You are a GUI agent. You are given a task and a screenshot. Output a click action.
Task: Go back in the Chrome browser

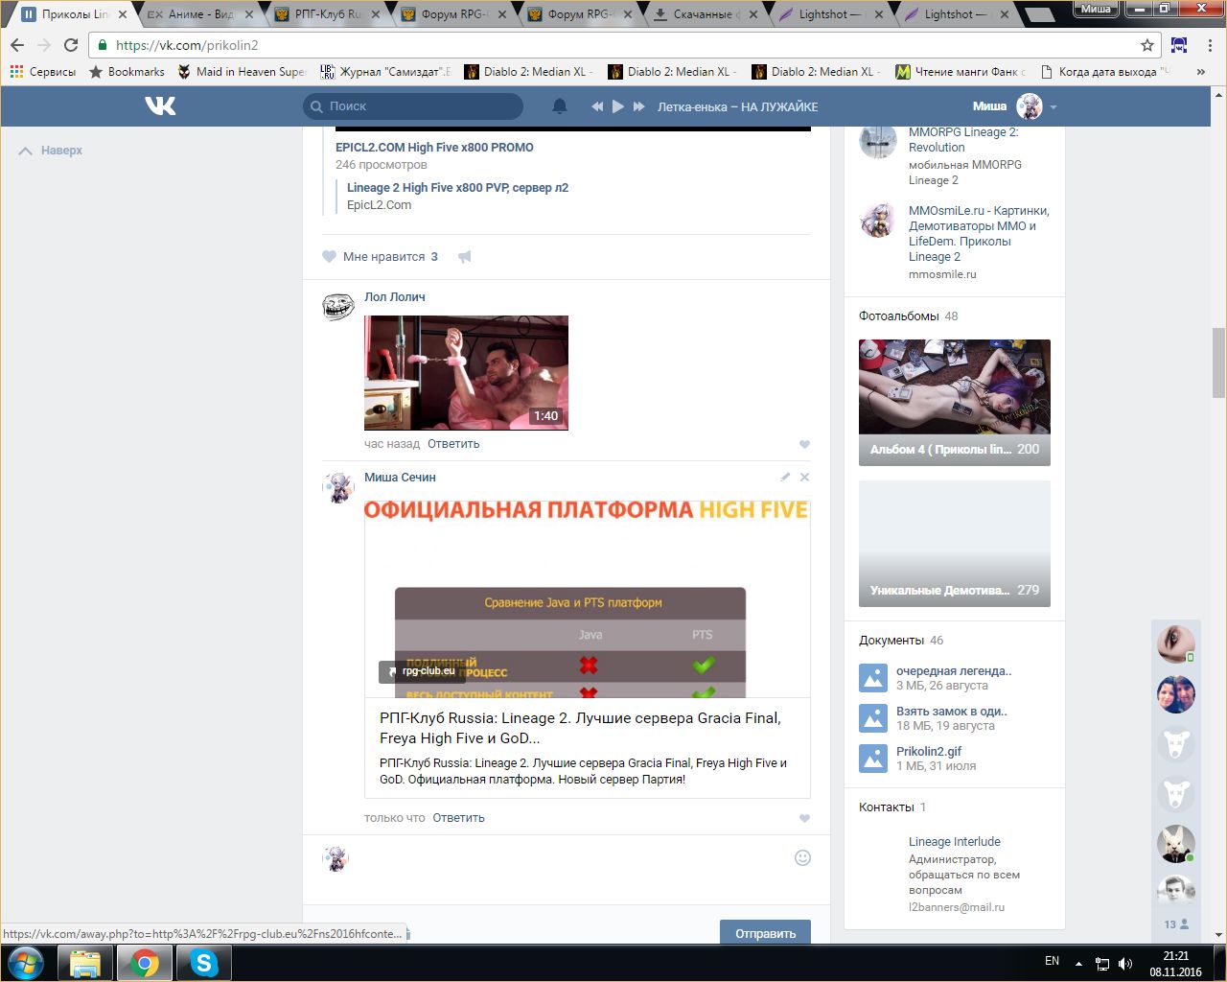17,45
